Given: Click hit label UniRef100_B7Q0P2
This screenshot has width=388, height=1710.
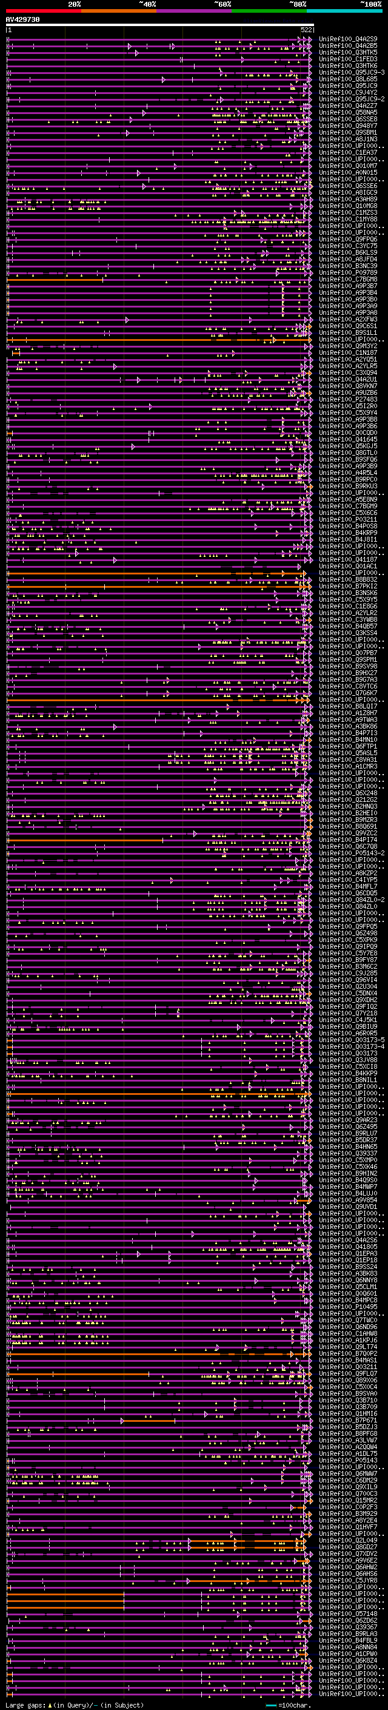Looking at the screenshot, I should 348,1353.
